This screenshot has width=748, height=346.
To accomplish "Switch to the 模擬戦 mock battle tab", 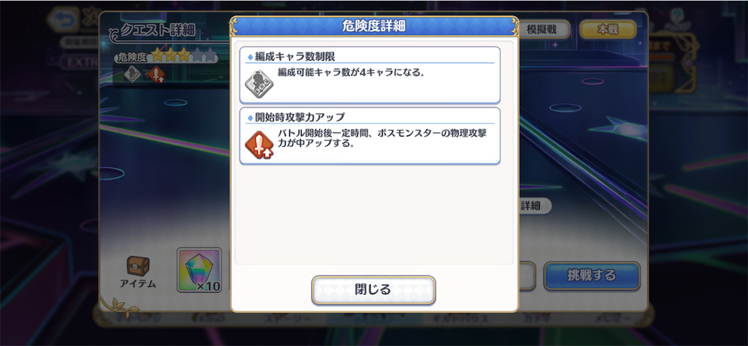I will 541,29.
